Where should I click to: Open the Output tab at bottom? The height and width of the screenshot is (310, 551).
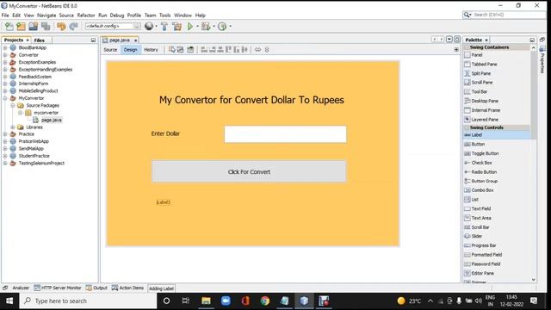click(x=96, y=288)
